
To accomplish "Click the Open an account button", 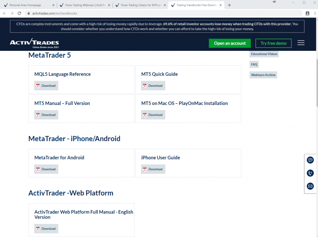I will 230,43.
